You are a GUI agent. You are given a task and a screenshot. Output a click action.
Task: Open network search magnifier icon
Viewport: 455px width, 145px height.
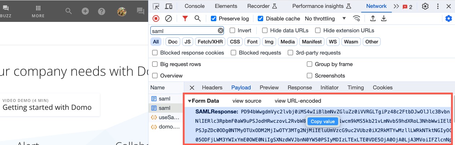click(198, 18)
